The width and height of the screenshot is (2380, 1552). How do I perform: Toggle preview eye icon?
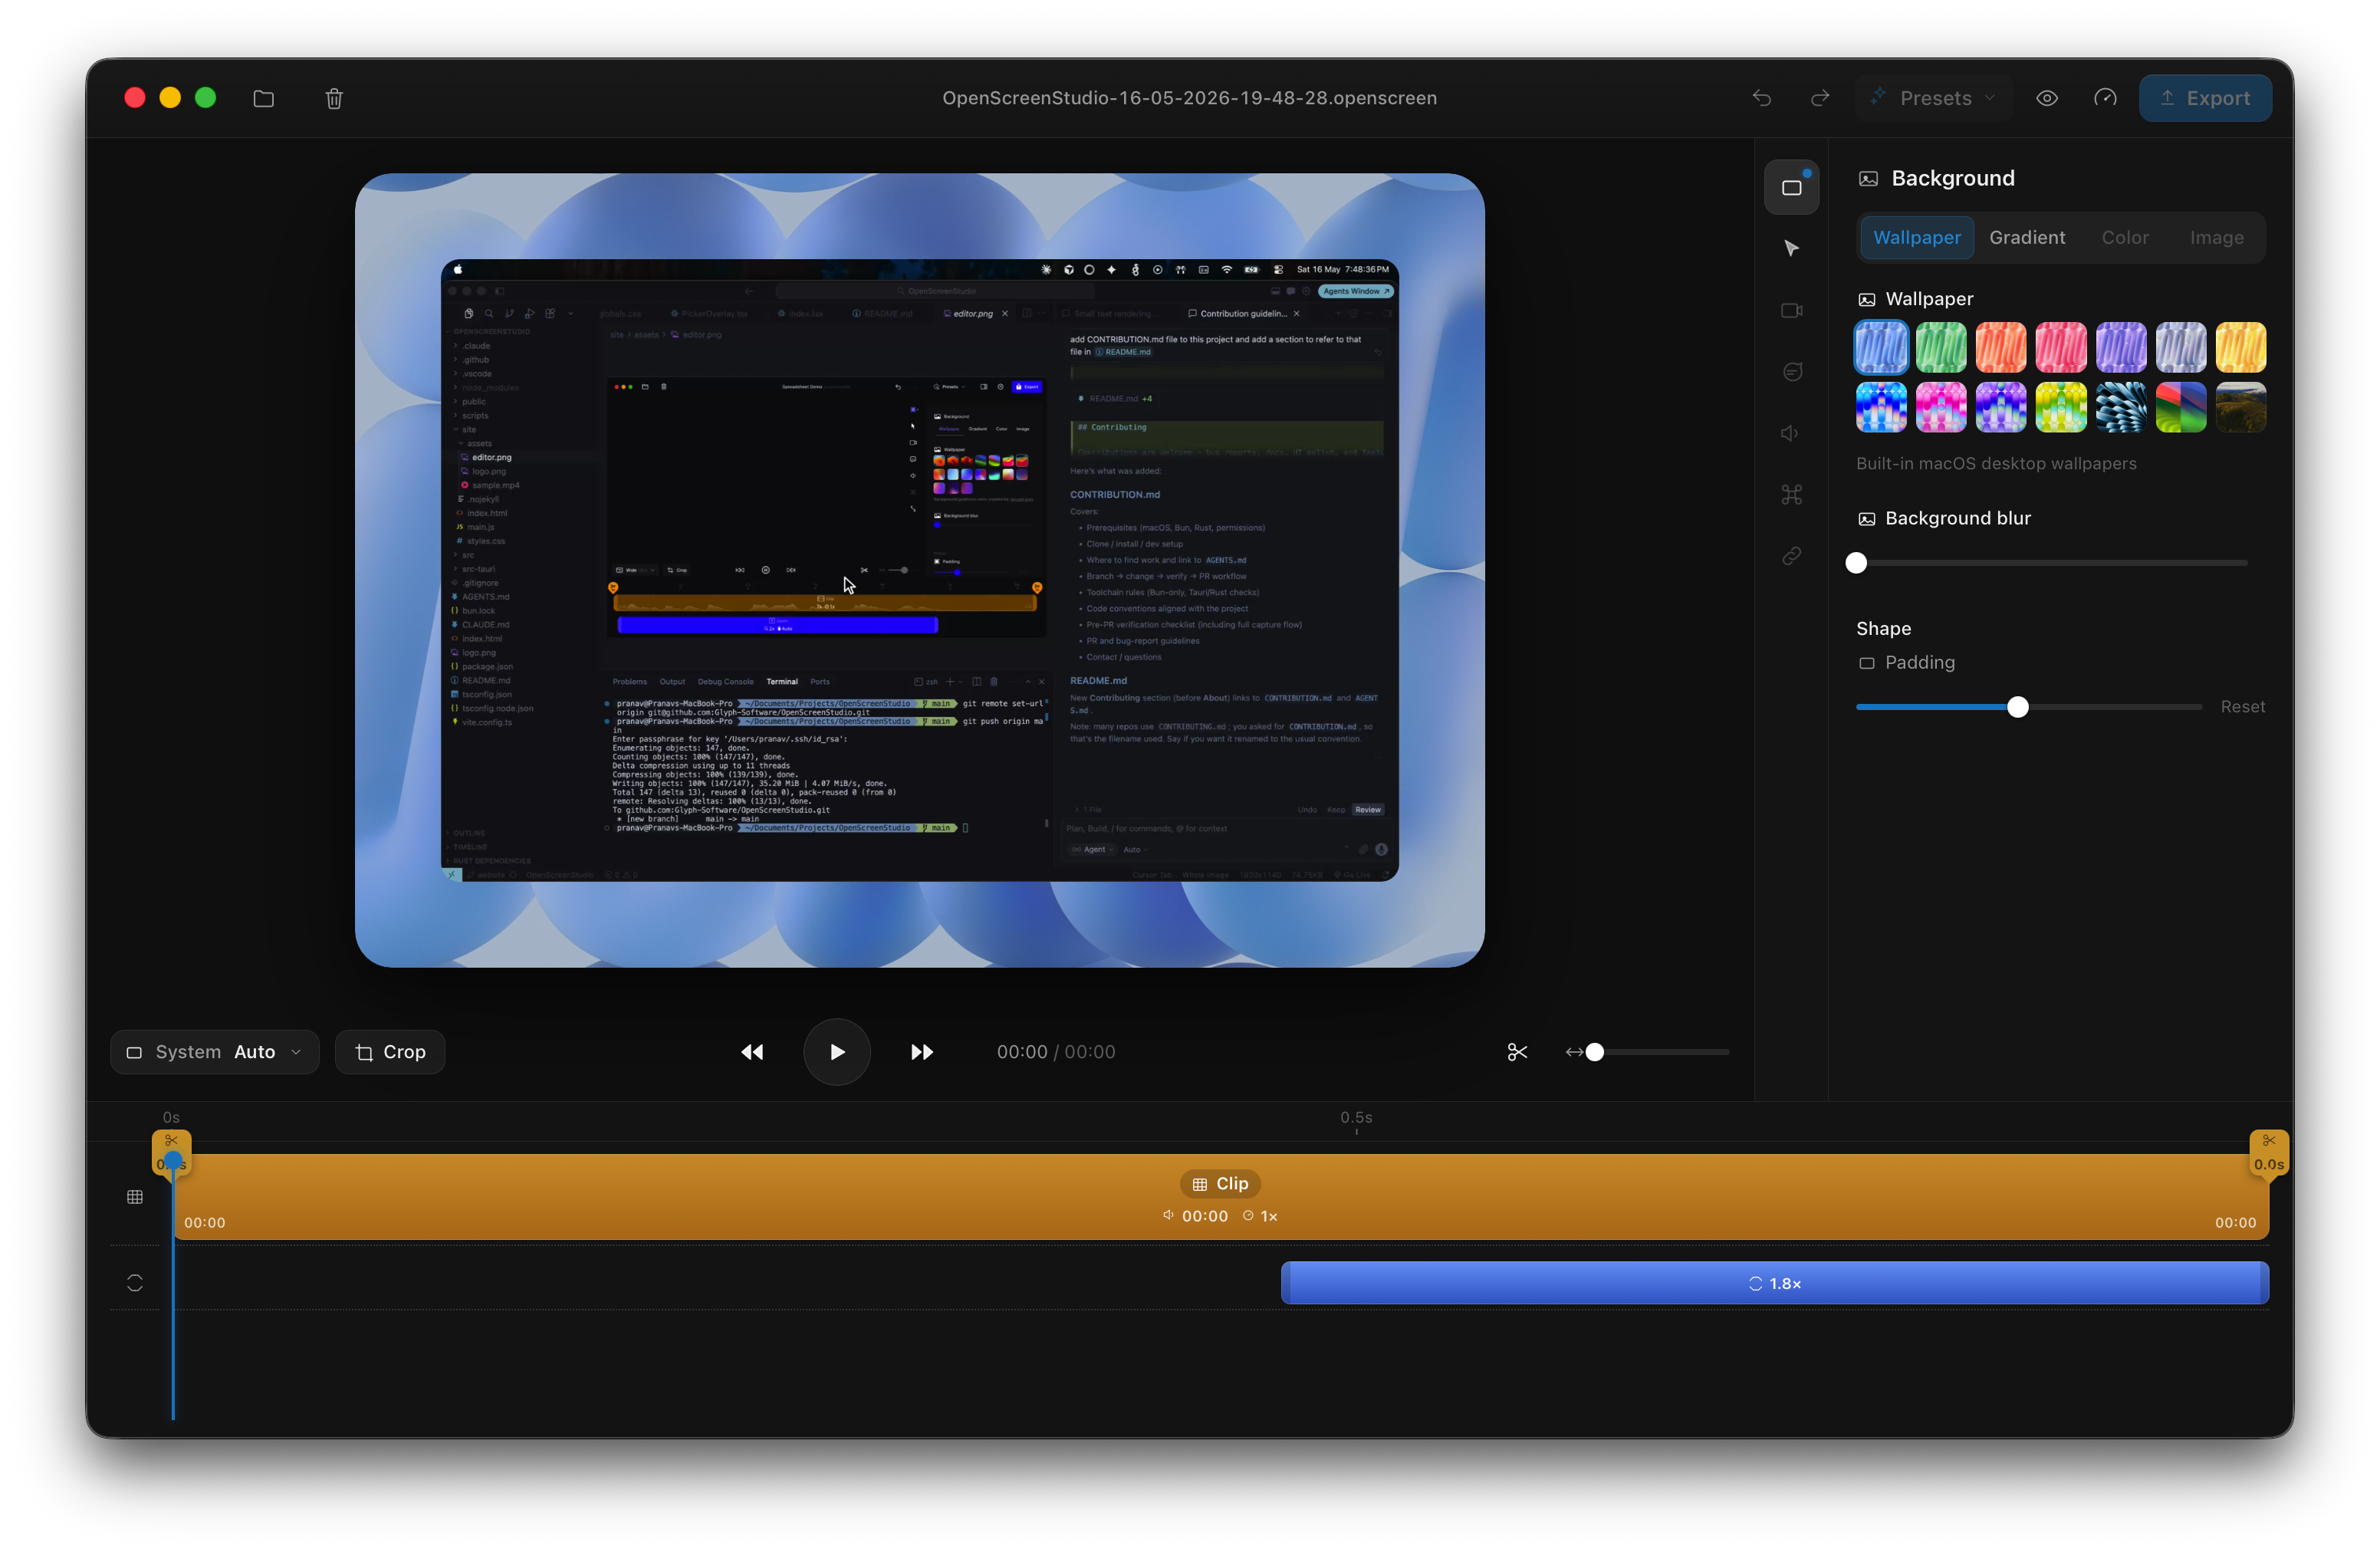click(2047, 98)
